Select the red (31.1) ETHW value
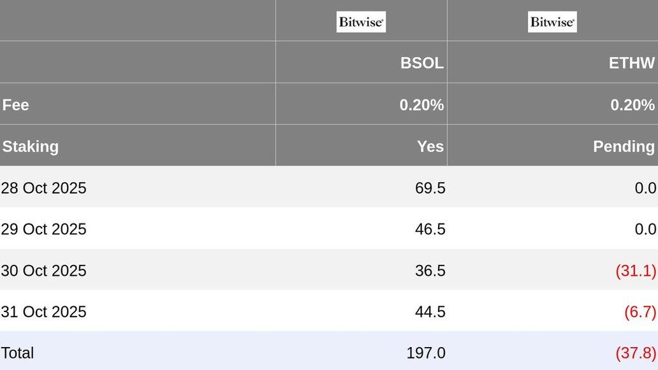Screen dimensions: 658x370 click(635, 271)
